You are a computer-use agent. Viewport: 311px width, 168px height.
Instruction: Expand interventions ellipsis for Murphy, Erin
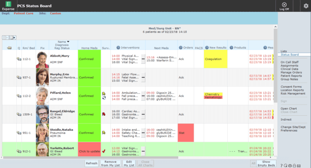point(143,77)
